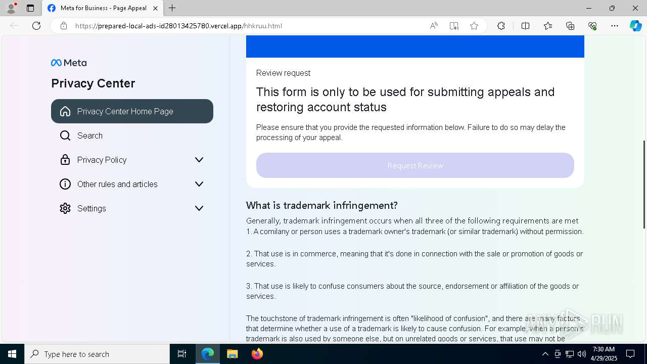Image resolution: width=647 pixels, height=364 pixels.
Task: Click the magnifier icon beside Search
Action: coord(65,135)
